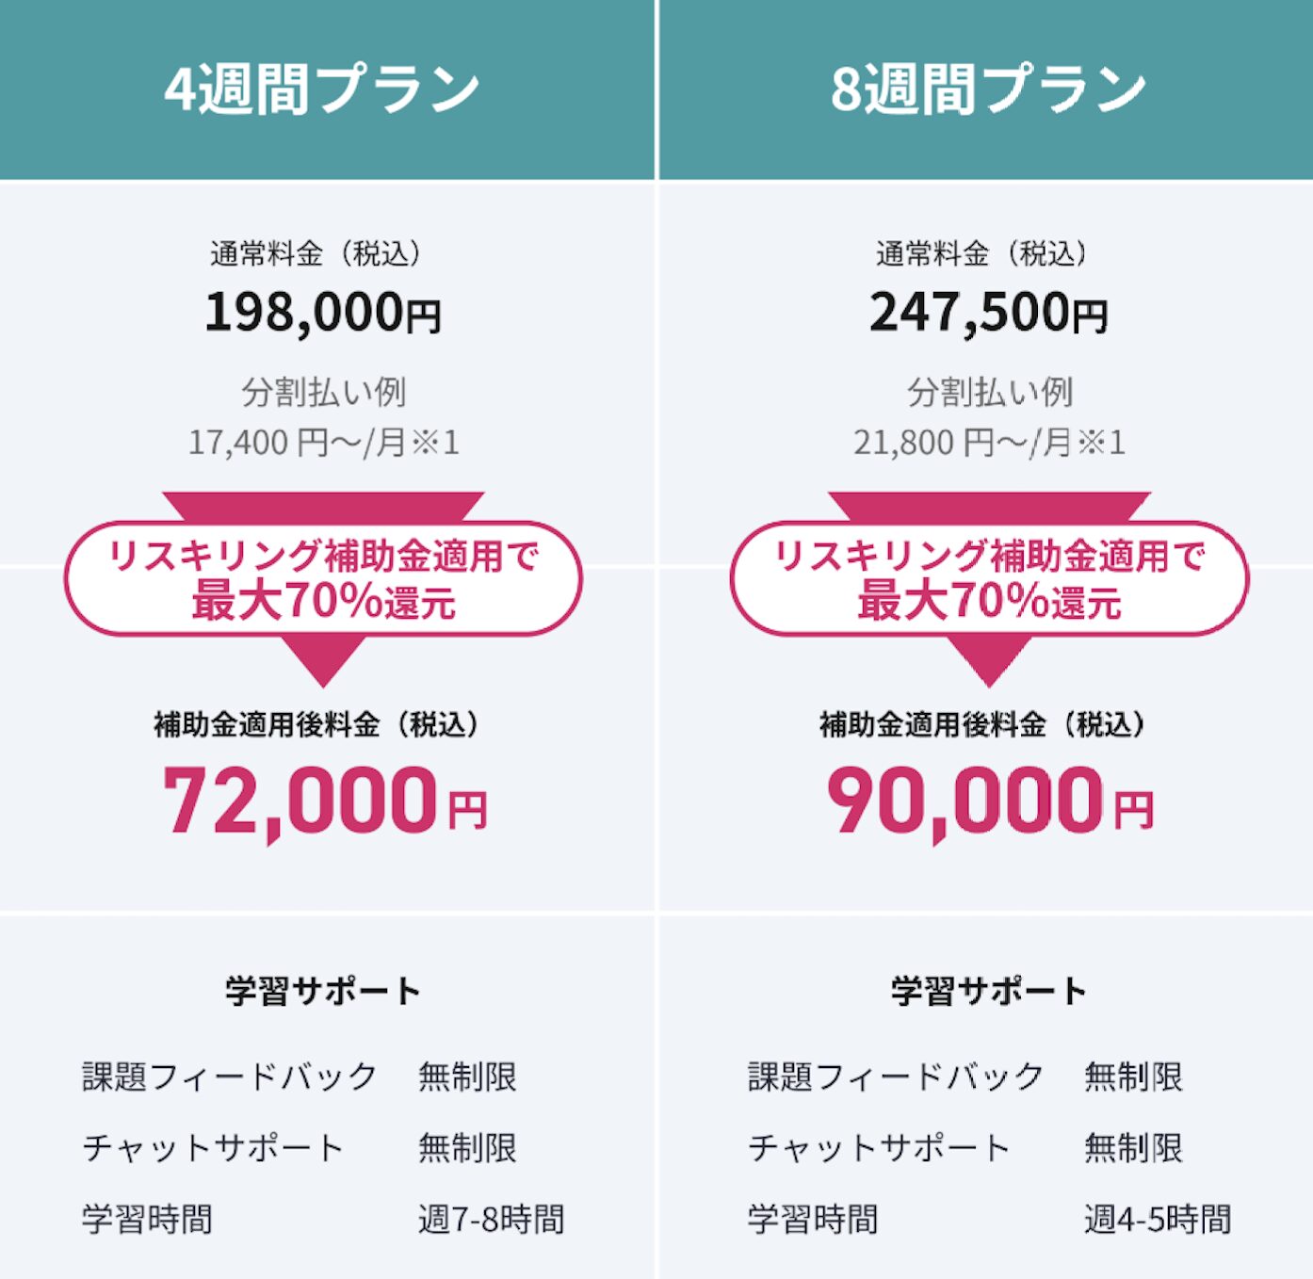Click the pink down arrow above 90,000円
This screenshot has height=1279, width=1313.
[x=989, y=660]
